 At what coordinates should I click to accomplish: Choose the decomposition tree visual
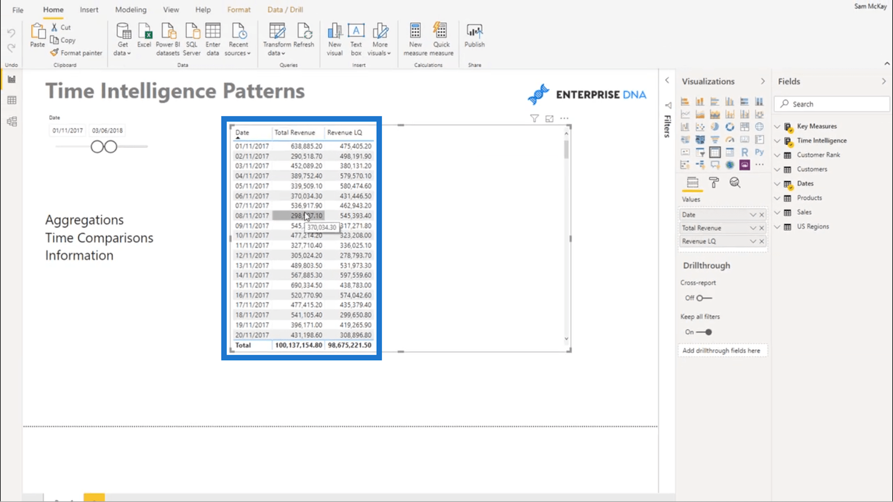pos(700,165)
